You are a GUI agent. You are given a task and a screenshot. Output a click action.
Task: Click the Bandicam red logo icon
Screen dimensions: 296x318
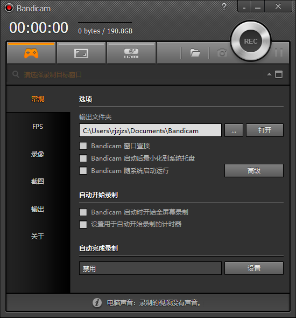click(9, 8)
